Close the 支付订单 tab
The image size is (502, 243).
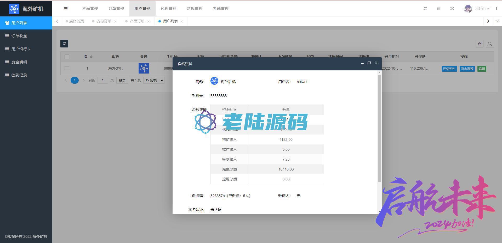pos(115,21)
